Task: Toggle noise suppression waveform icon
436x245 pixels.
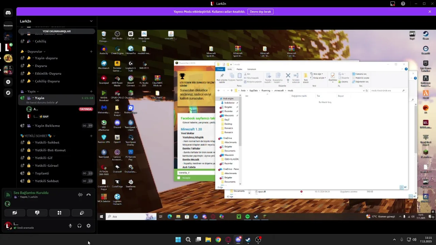Action: (80, 195)
